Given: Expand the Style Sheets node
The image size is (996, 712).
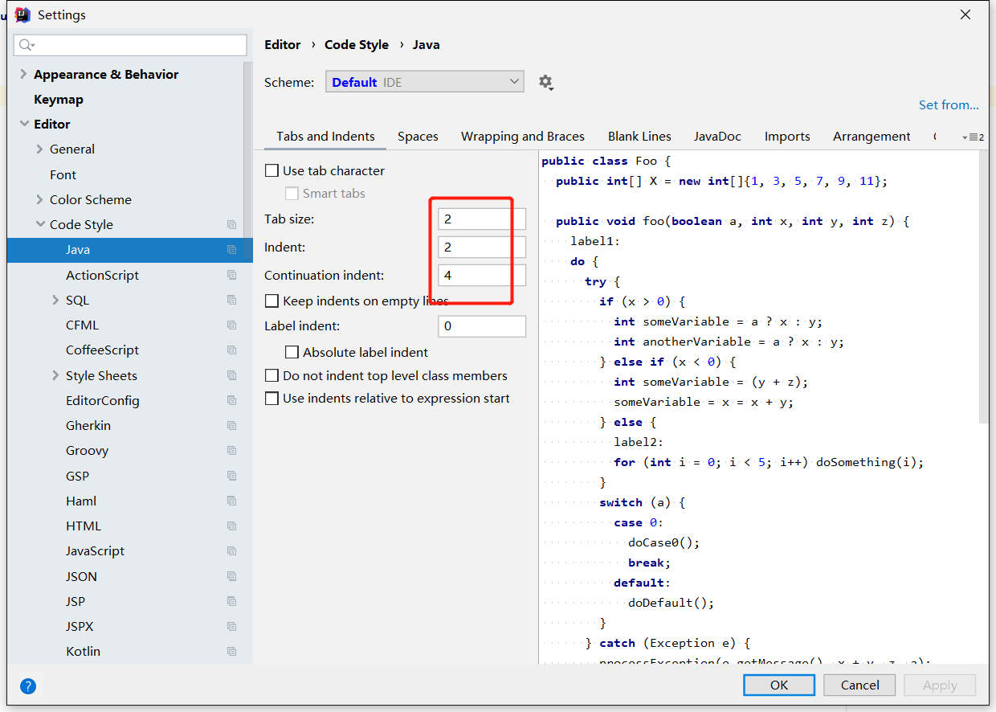Looking at the screenshot, I should pyautogui.click(x=55, y=375).
